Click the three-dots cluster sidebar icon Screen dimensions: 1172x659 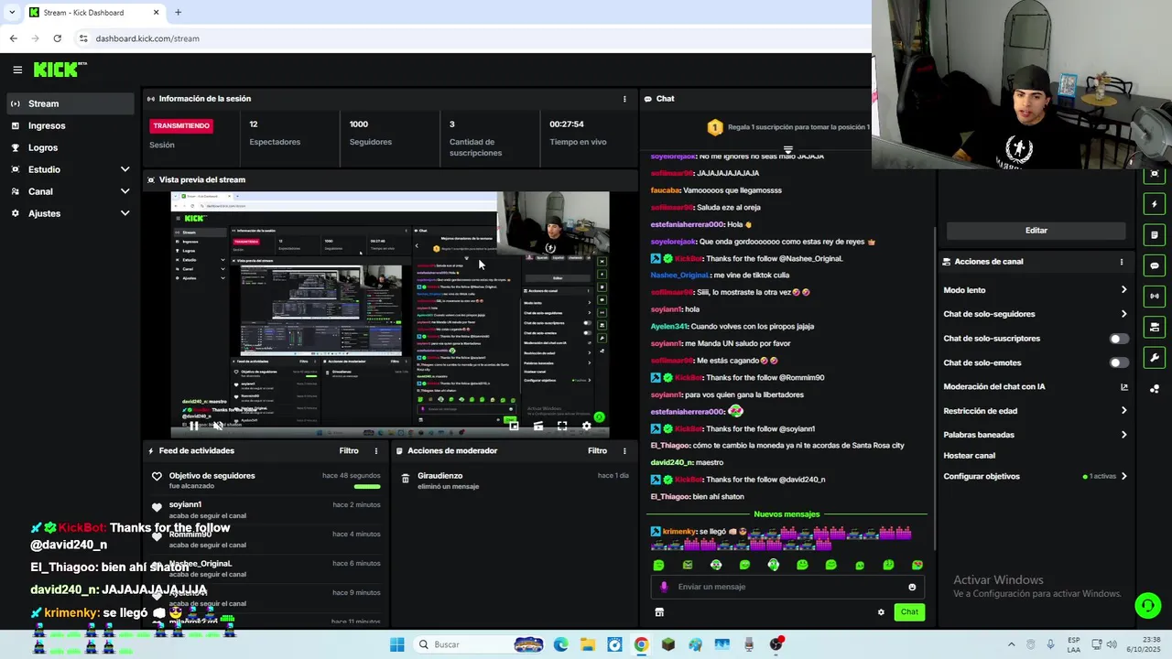[x=1155, y=389]
